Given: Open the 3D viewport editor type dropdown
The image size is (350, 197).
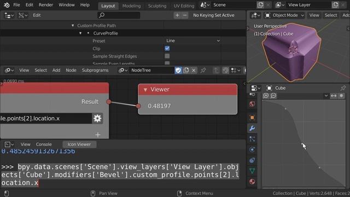Looking at the screenshot, I should point(255,15).
